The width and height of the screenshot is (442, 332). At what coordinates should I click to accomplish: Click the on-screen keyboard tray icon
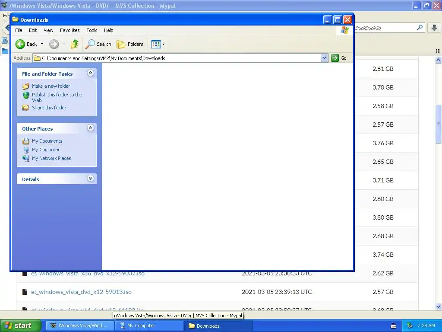(394, 326)
